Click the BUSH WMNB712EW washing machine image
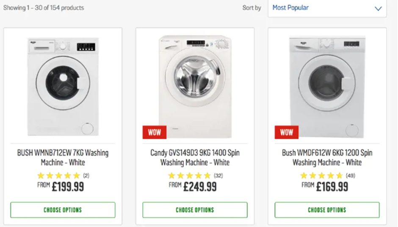 coord(63,86)
